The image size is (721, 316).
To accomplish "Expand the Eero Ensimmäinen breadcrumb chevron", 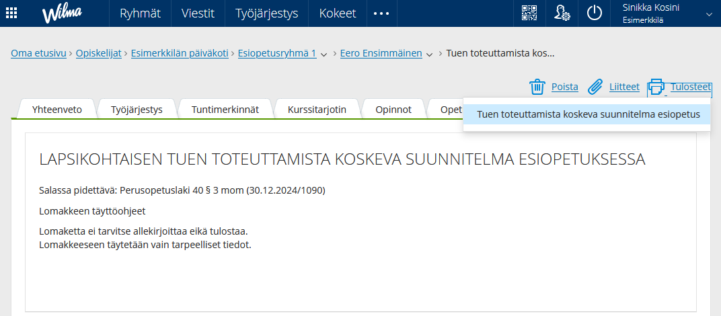I will (429, 54).
